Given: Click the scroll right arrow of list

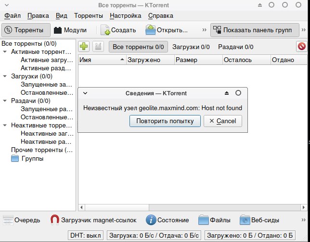Looking at the screenshot, I should [x=304, y=207].
